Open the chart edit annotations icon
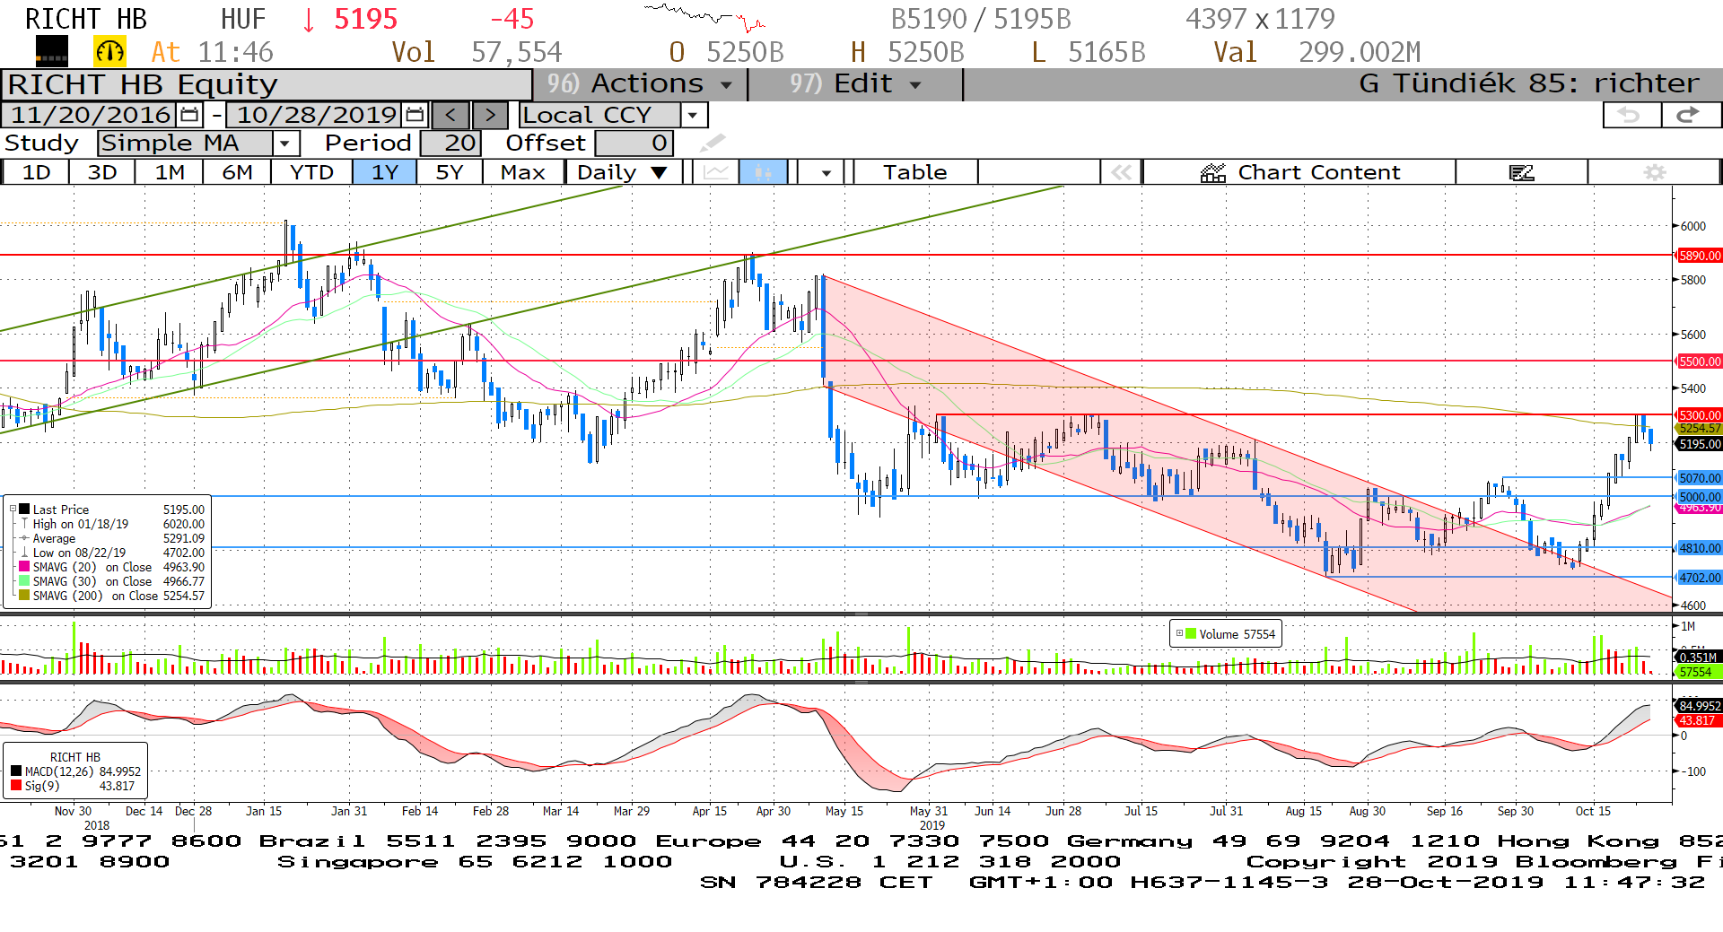This screenshot has width=1723, height=932. (1521, 172)
